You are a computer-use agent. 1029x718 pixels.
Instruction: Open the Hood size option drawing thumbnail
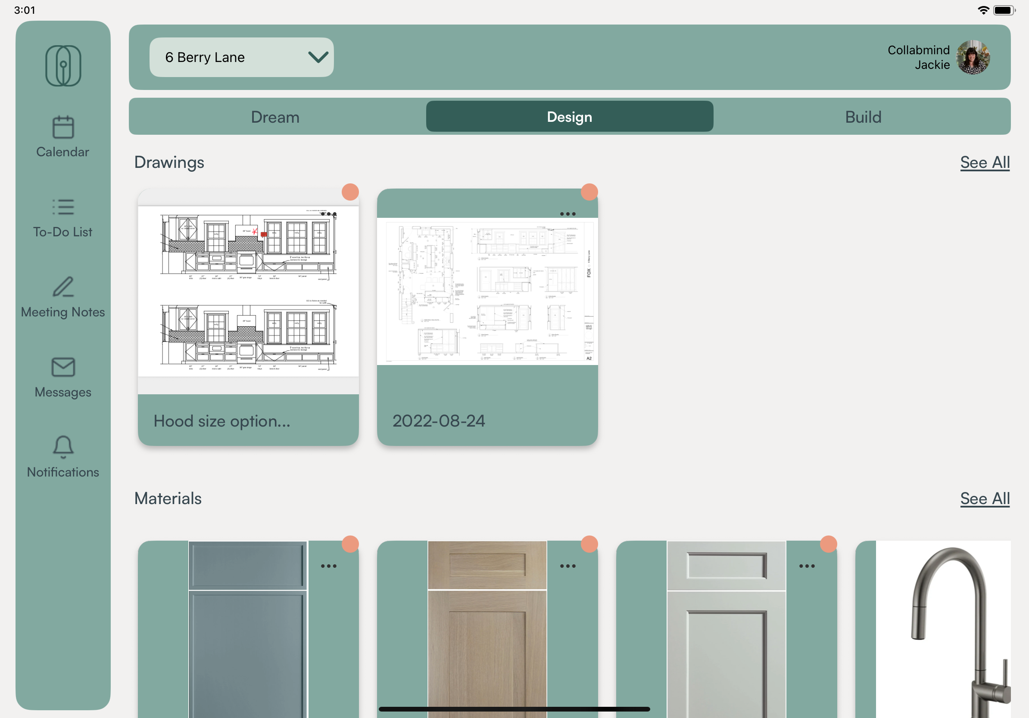pos(248,291)
